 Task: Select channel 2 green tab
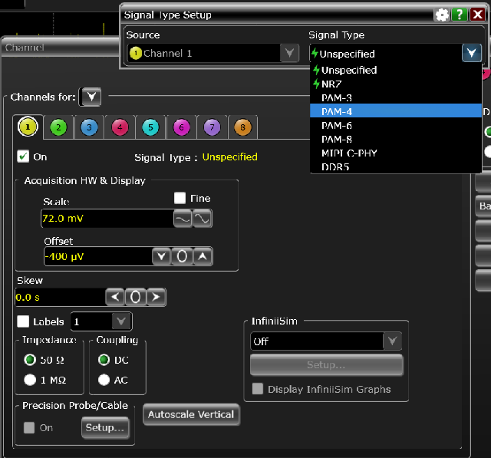(58, 127)
